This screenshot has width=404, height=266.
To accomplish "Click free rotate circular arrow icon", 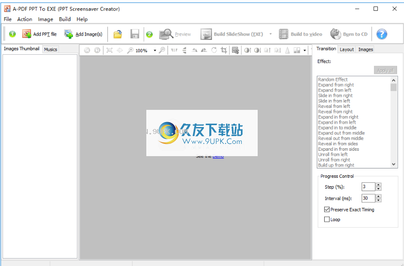I will tap(214, 50).
